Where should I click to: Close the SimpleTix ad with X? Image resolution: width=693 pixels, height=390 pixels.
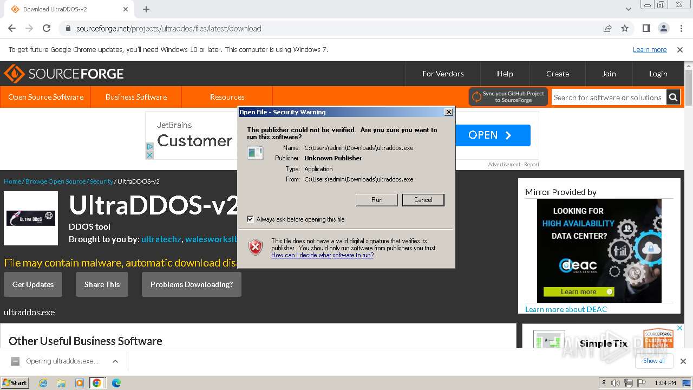(x=680, y=328)
